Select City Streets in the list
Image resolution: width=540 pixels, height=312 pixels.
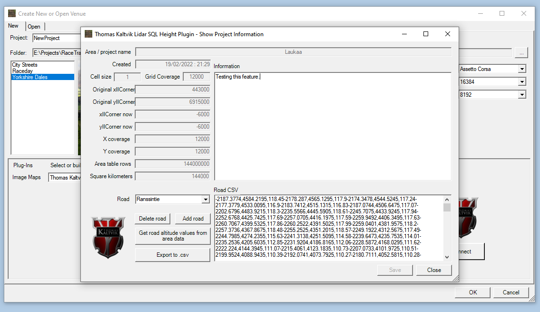point(25,65)
